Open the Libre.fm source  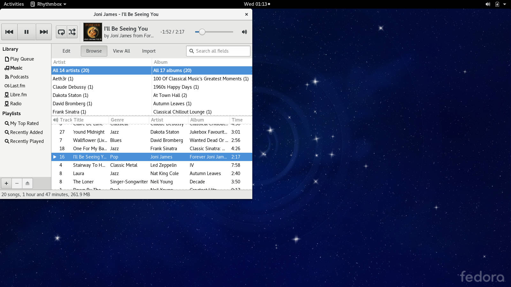click(16, 95)
